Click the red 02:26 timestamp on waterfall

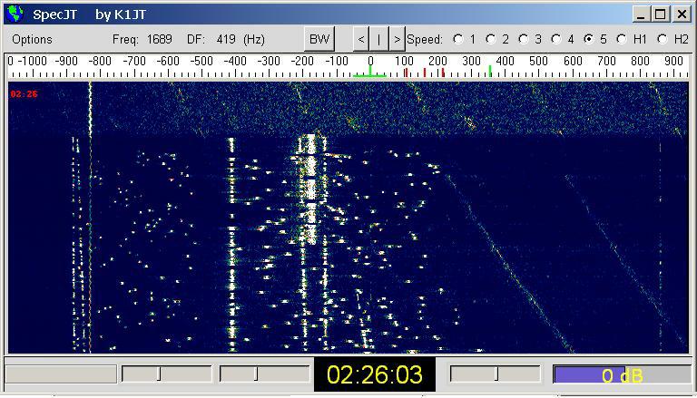(x=24, y=94)
